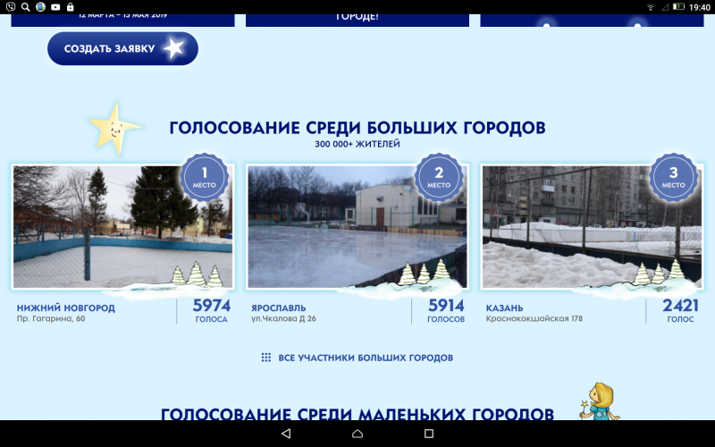Screen dimensions: 715x447
Task: Tap the address Краснококшайская 178
Action: point(534,318)
